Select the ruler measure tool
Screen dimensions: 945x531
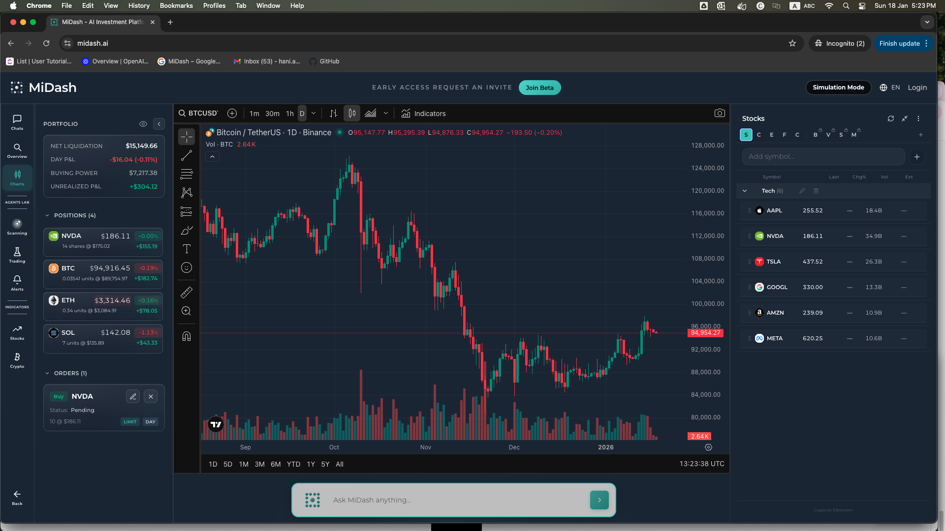tap(187, 293)
